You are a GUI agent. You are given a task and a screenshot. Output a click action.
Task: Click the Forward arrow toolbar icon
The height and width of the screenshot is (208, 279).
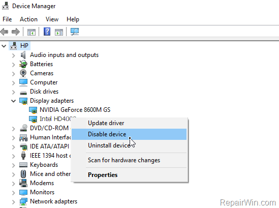coord(16,32)
